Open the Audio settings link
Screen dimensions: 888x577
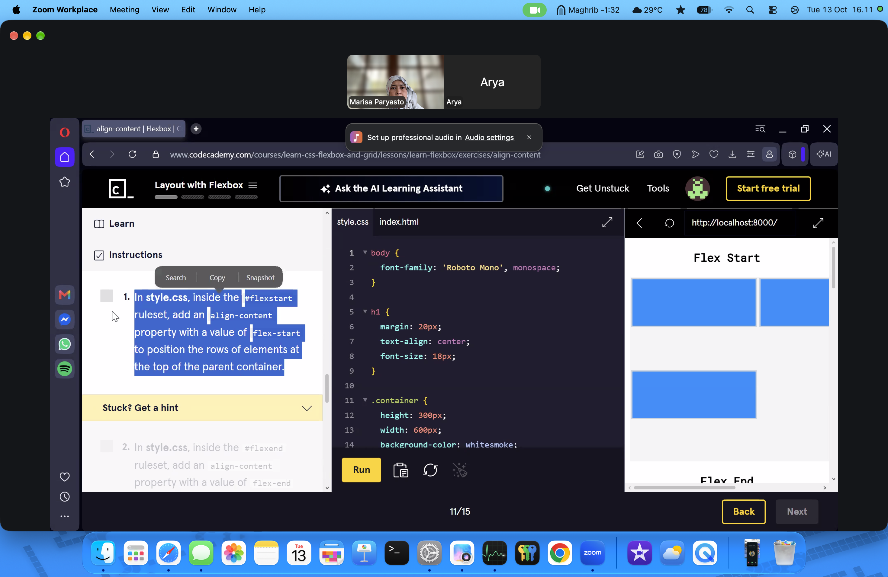(x=489, y=138)
